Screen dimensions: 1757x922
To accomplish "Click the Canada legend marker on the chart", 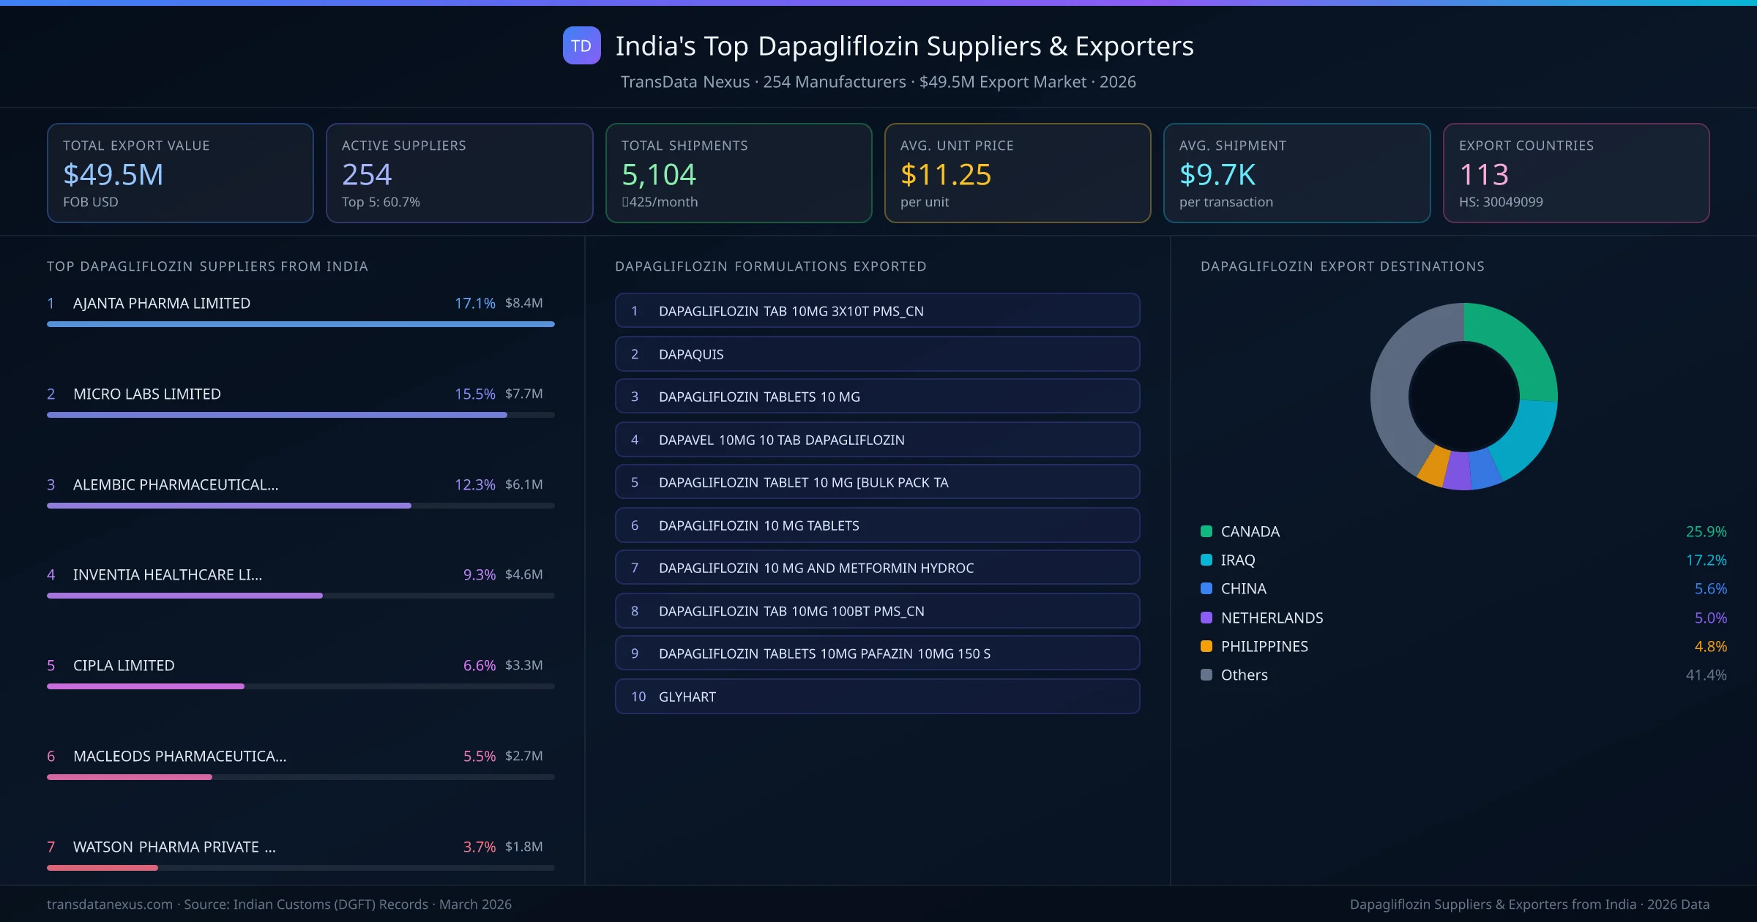I will pos(1206,531).
